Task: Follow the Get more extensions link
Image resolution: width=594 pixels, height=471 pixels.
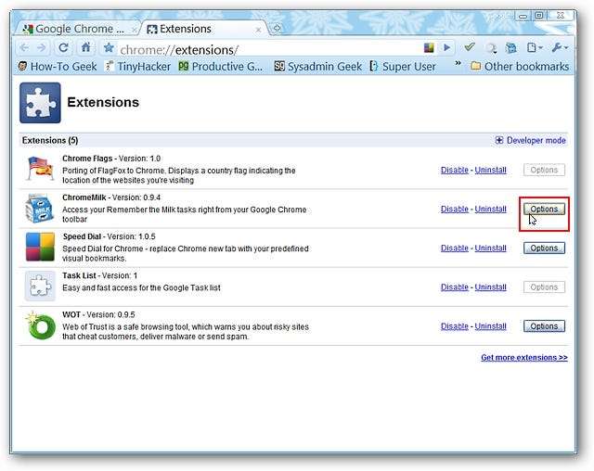Action: 524,358
